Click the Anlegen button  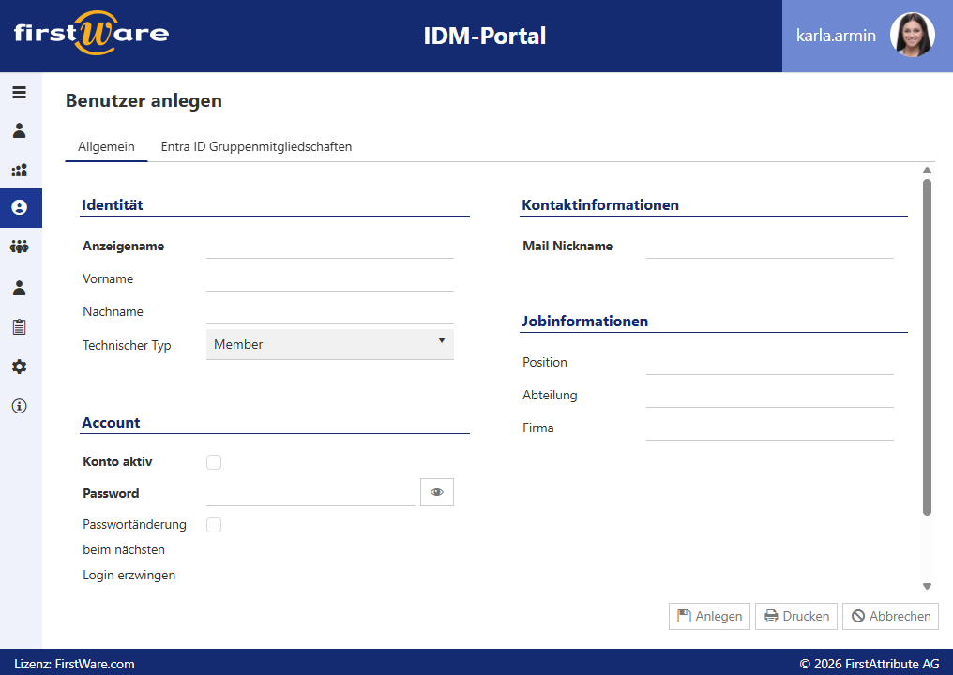[x=709, y=616]
